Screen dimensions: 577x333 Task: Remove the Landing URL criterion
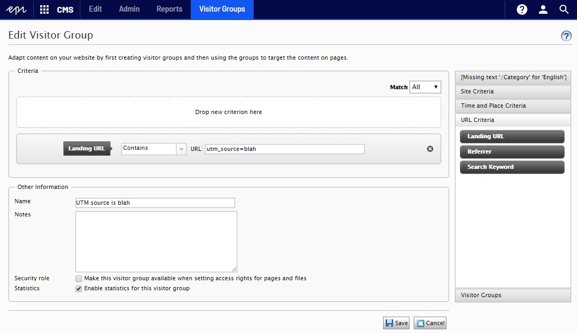pyautogui.click(x=430, y=149)
